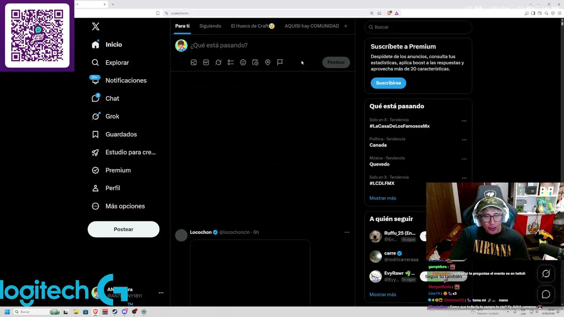
Task: Switch to the Siguiendo tab
Action: point(210,26)
